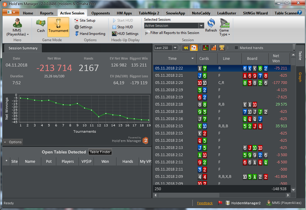Switch to the vertical Graph side tab
306x210 pixels.
300,77
